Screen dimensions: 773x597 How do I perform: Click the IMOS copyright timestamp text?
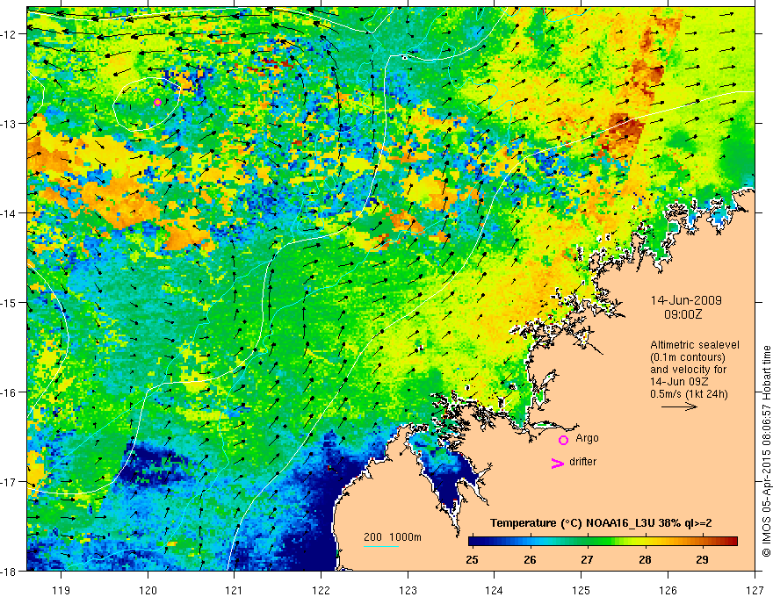766,450
